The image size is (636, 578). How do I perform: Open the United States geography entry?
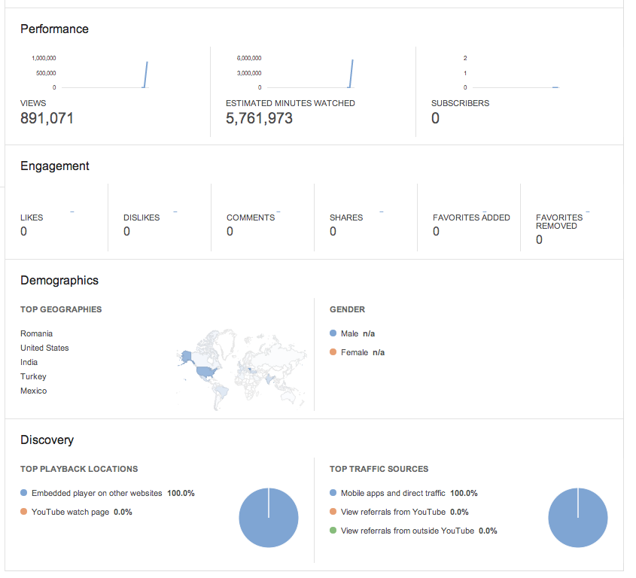click(44, 348)
